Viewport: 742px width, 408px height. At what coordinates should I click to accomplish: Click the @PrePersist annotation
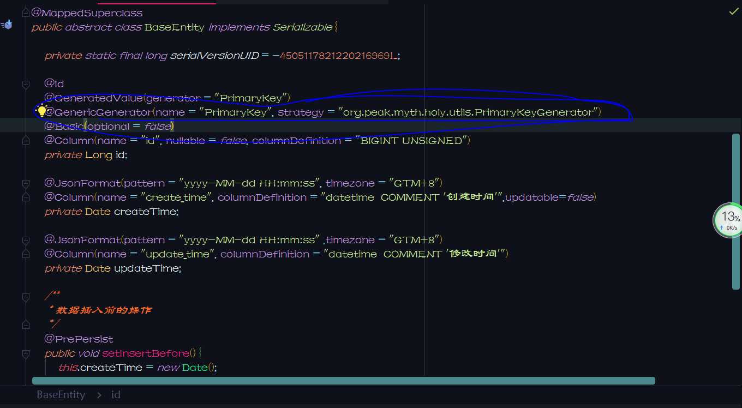79,339
